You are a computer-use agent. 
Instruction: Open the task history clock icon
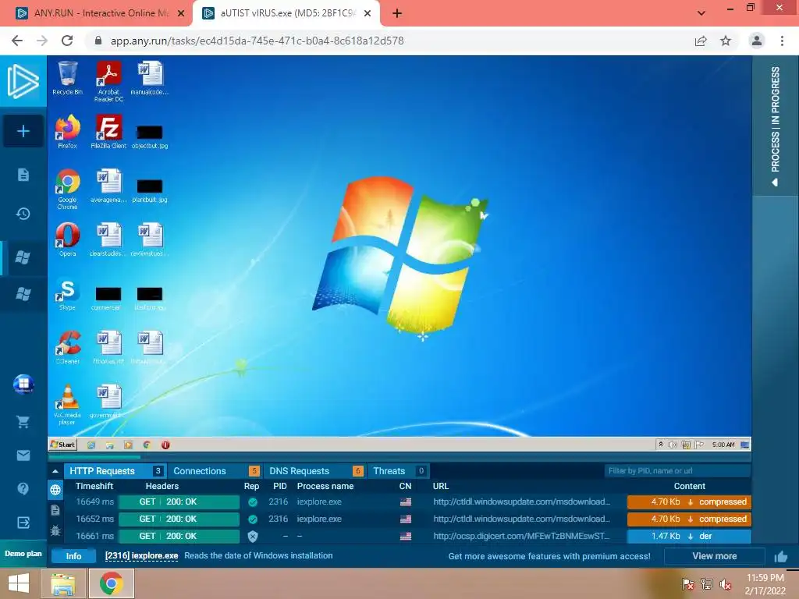23,214
